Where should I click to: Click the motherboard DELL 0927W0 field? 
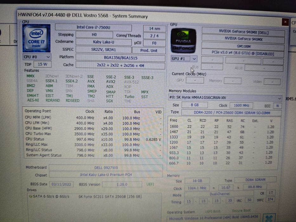pyautogui.click(x=106, y=168)
